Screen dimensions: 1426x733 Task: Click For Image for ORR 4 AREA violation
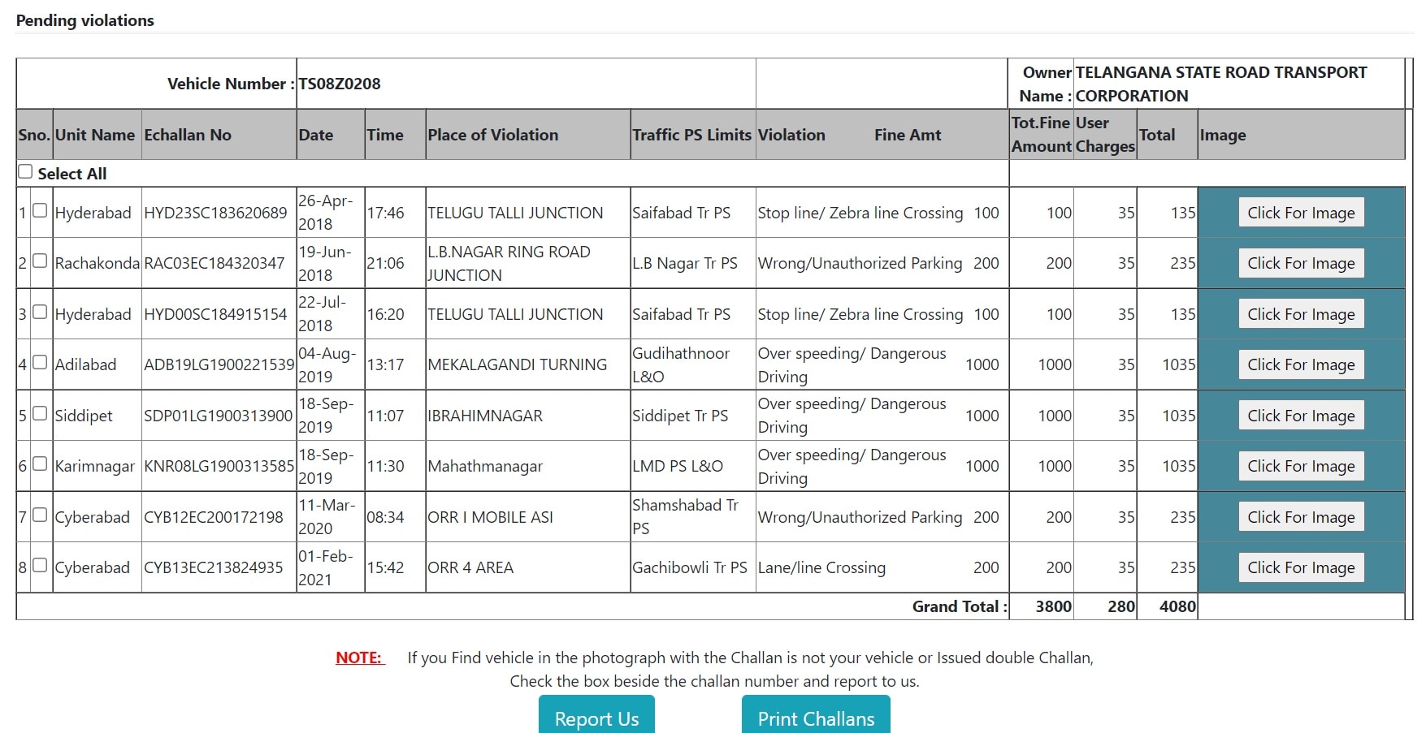[x=1301, y=567]
